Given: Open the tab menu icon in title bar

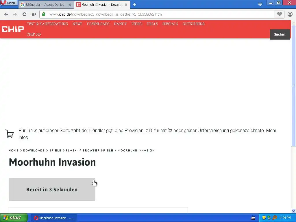Looking at the screenshot, I should point(260,5).
